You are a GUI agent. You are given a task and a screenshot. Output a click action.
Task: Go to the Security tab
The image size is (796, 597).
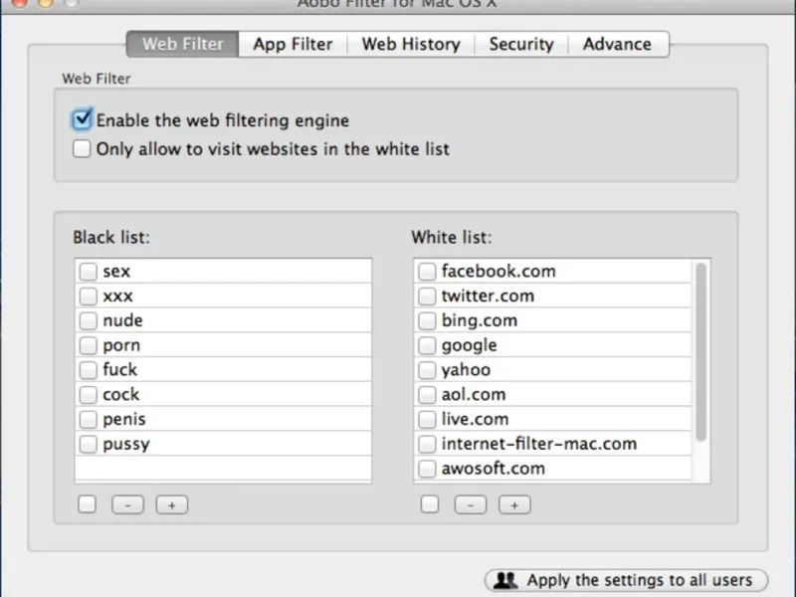(521, 44)
